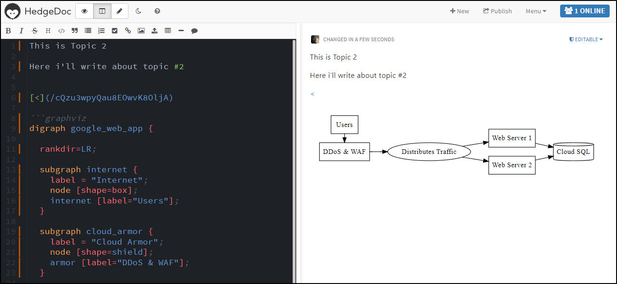Click the markdown link code on line 6
617x284 pixels.
pyautogui.click(x=101, y=98)
